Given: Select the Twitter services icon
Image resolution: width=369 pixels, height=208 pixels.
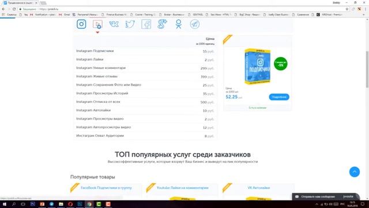Looking at the screenshot, I should 130,24.
